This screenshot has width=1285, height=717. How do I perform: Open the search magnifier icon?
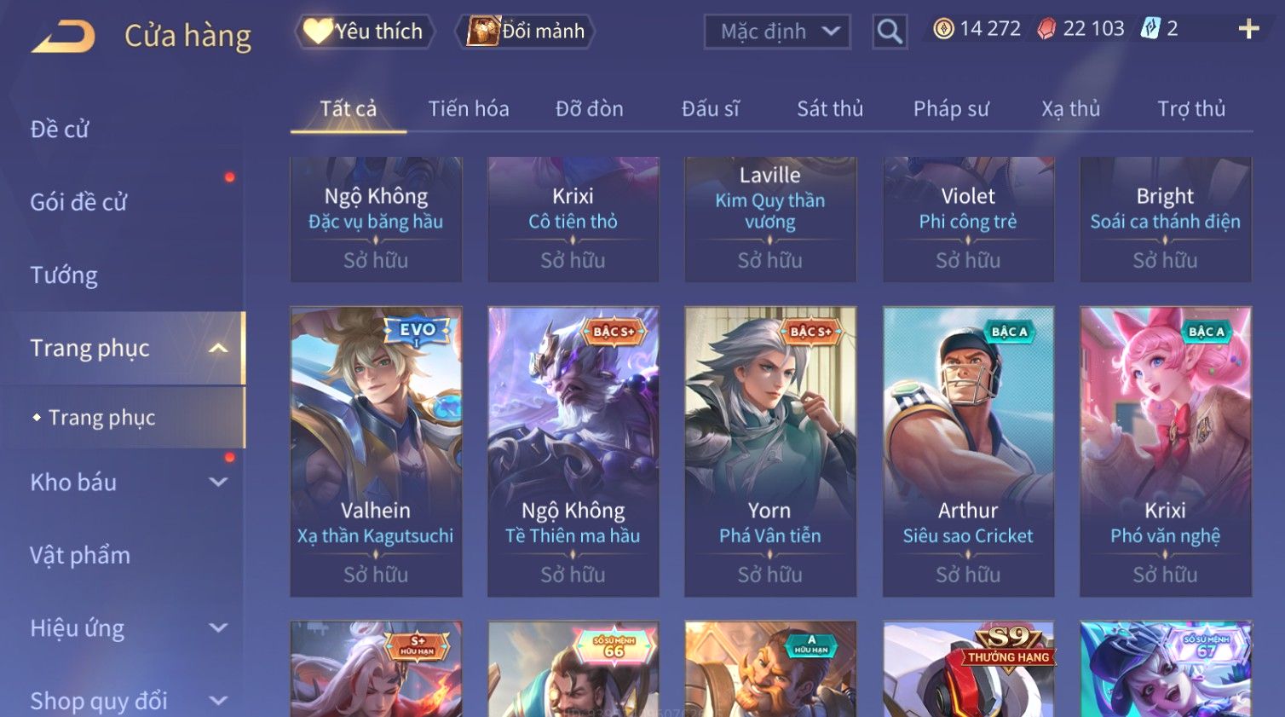click(x=890, y=32)
